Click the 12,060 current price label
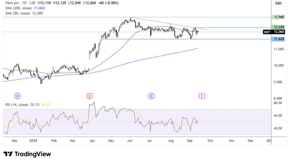Screen dimensions: 294x163 (x=279, y=32)
